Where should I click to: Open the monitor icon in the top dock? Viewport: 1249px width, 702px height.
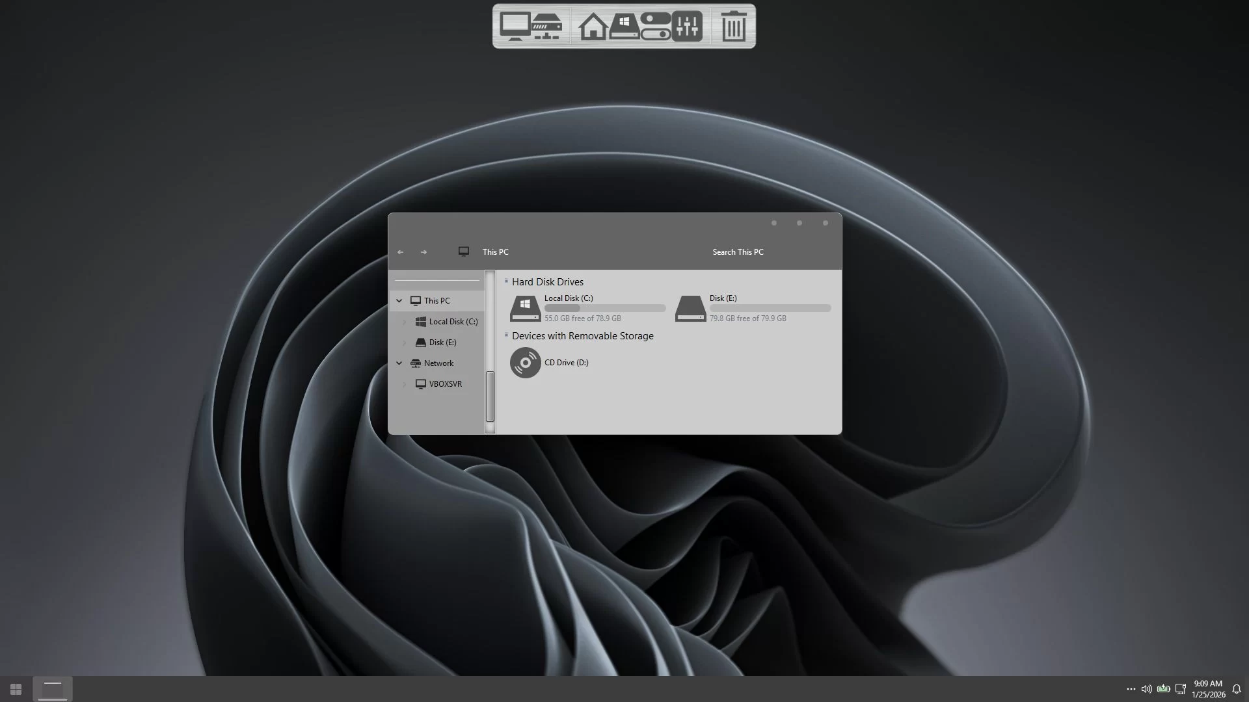tap(515, 26)
